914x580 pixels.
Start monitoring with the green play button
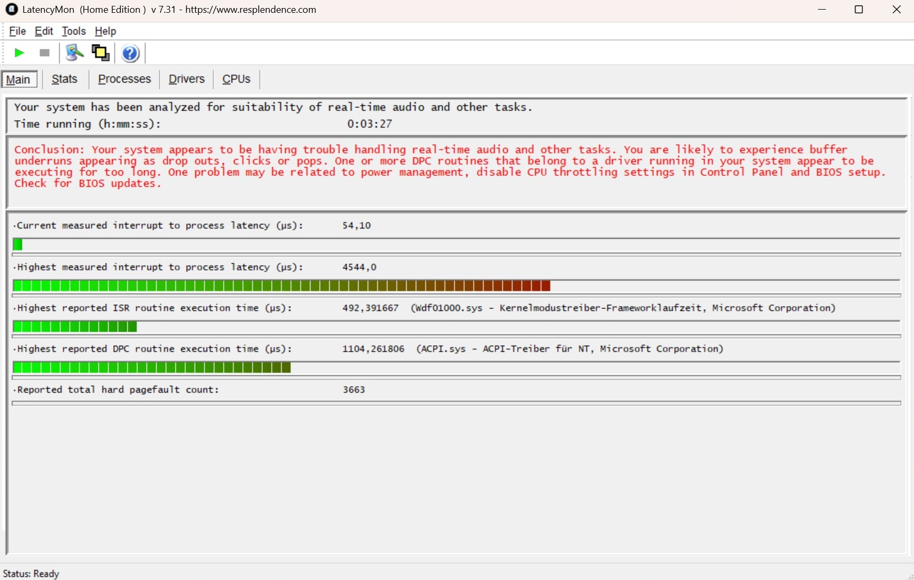coord(19,53)
